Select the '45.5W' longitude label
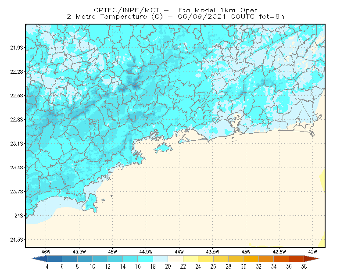 click(x=79, y=252)
